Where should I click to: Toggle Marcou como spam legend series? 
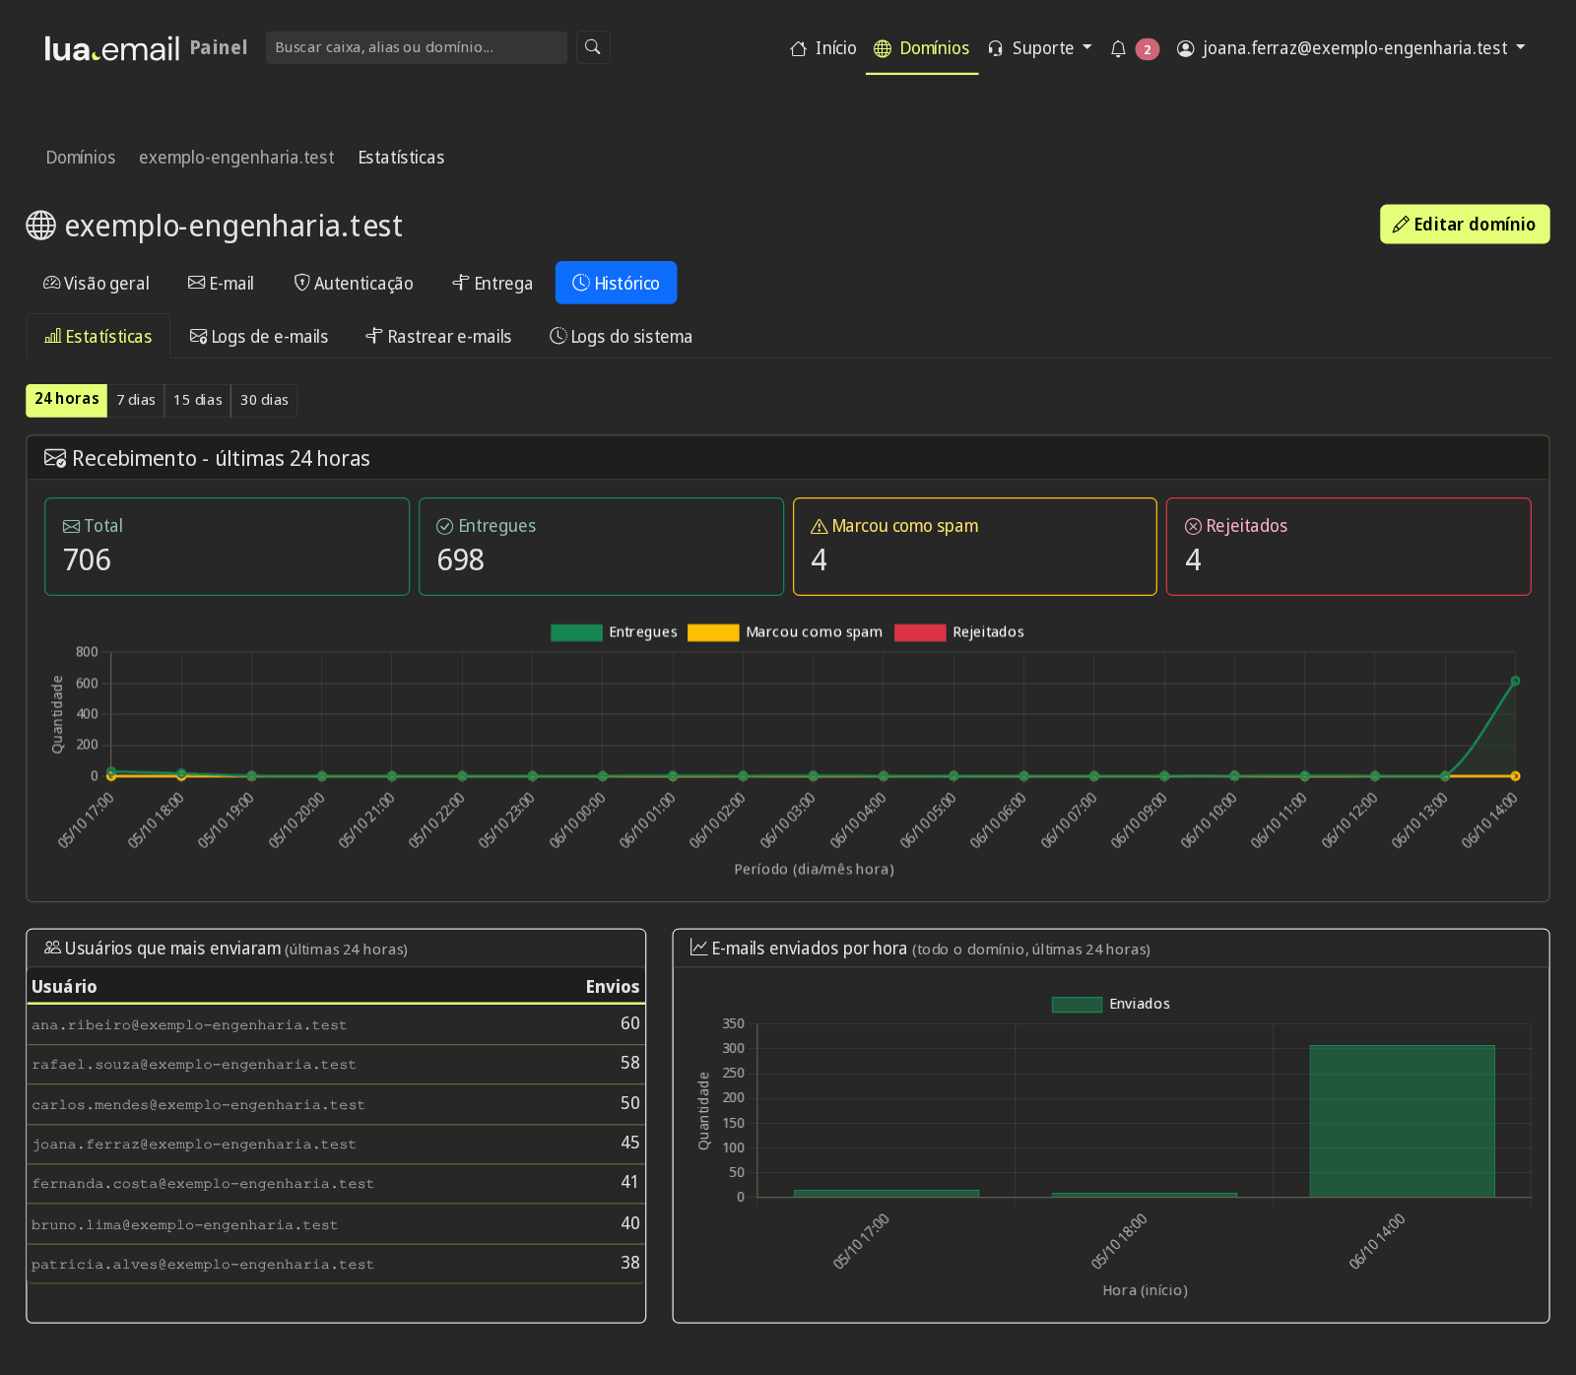pos(785,632)
